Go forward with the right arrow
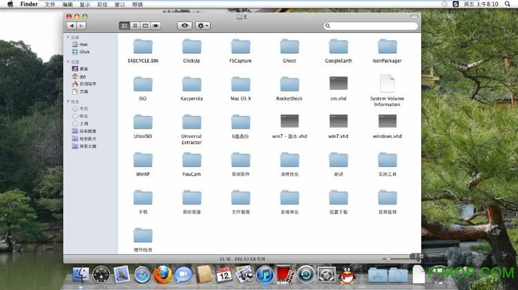This screenshot has width=518, height=290. click(x=81, y=25)
